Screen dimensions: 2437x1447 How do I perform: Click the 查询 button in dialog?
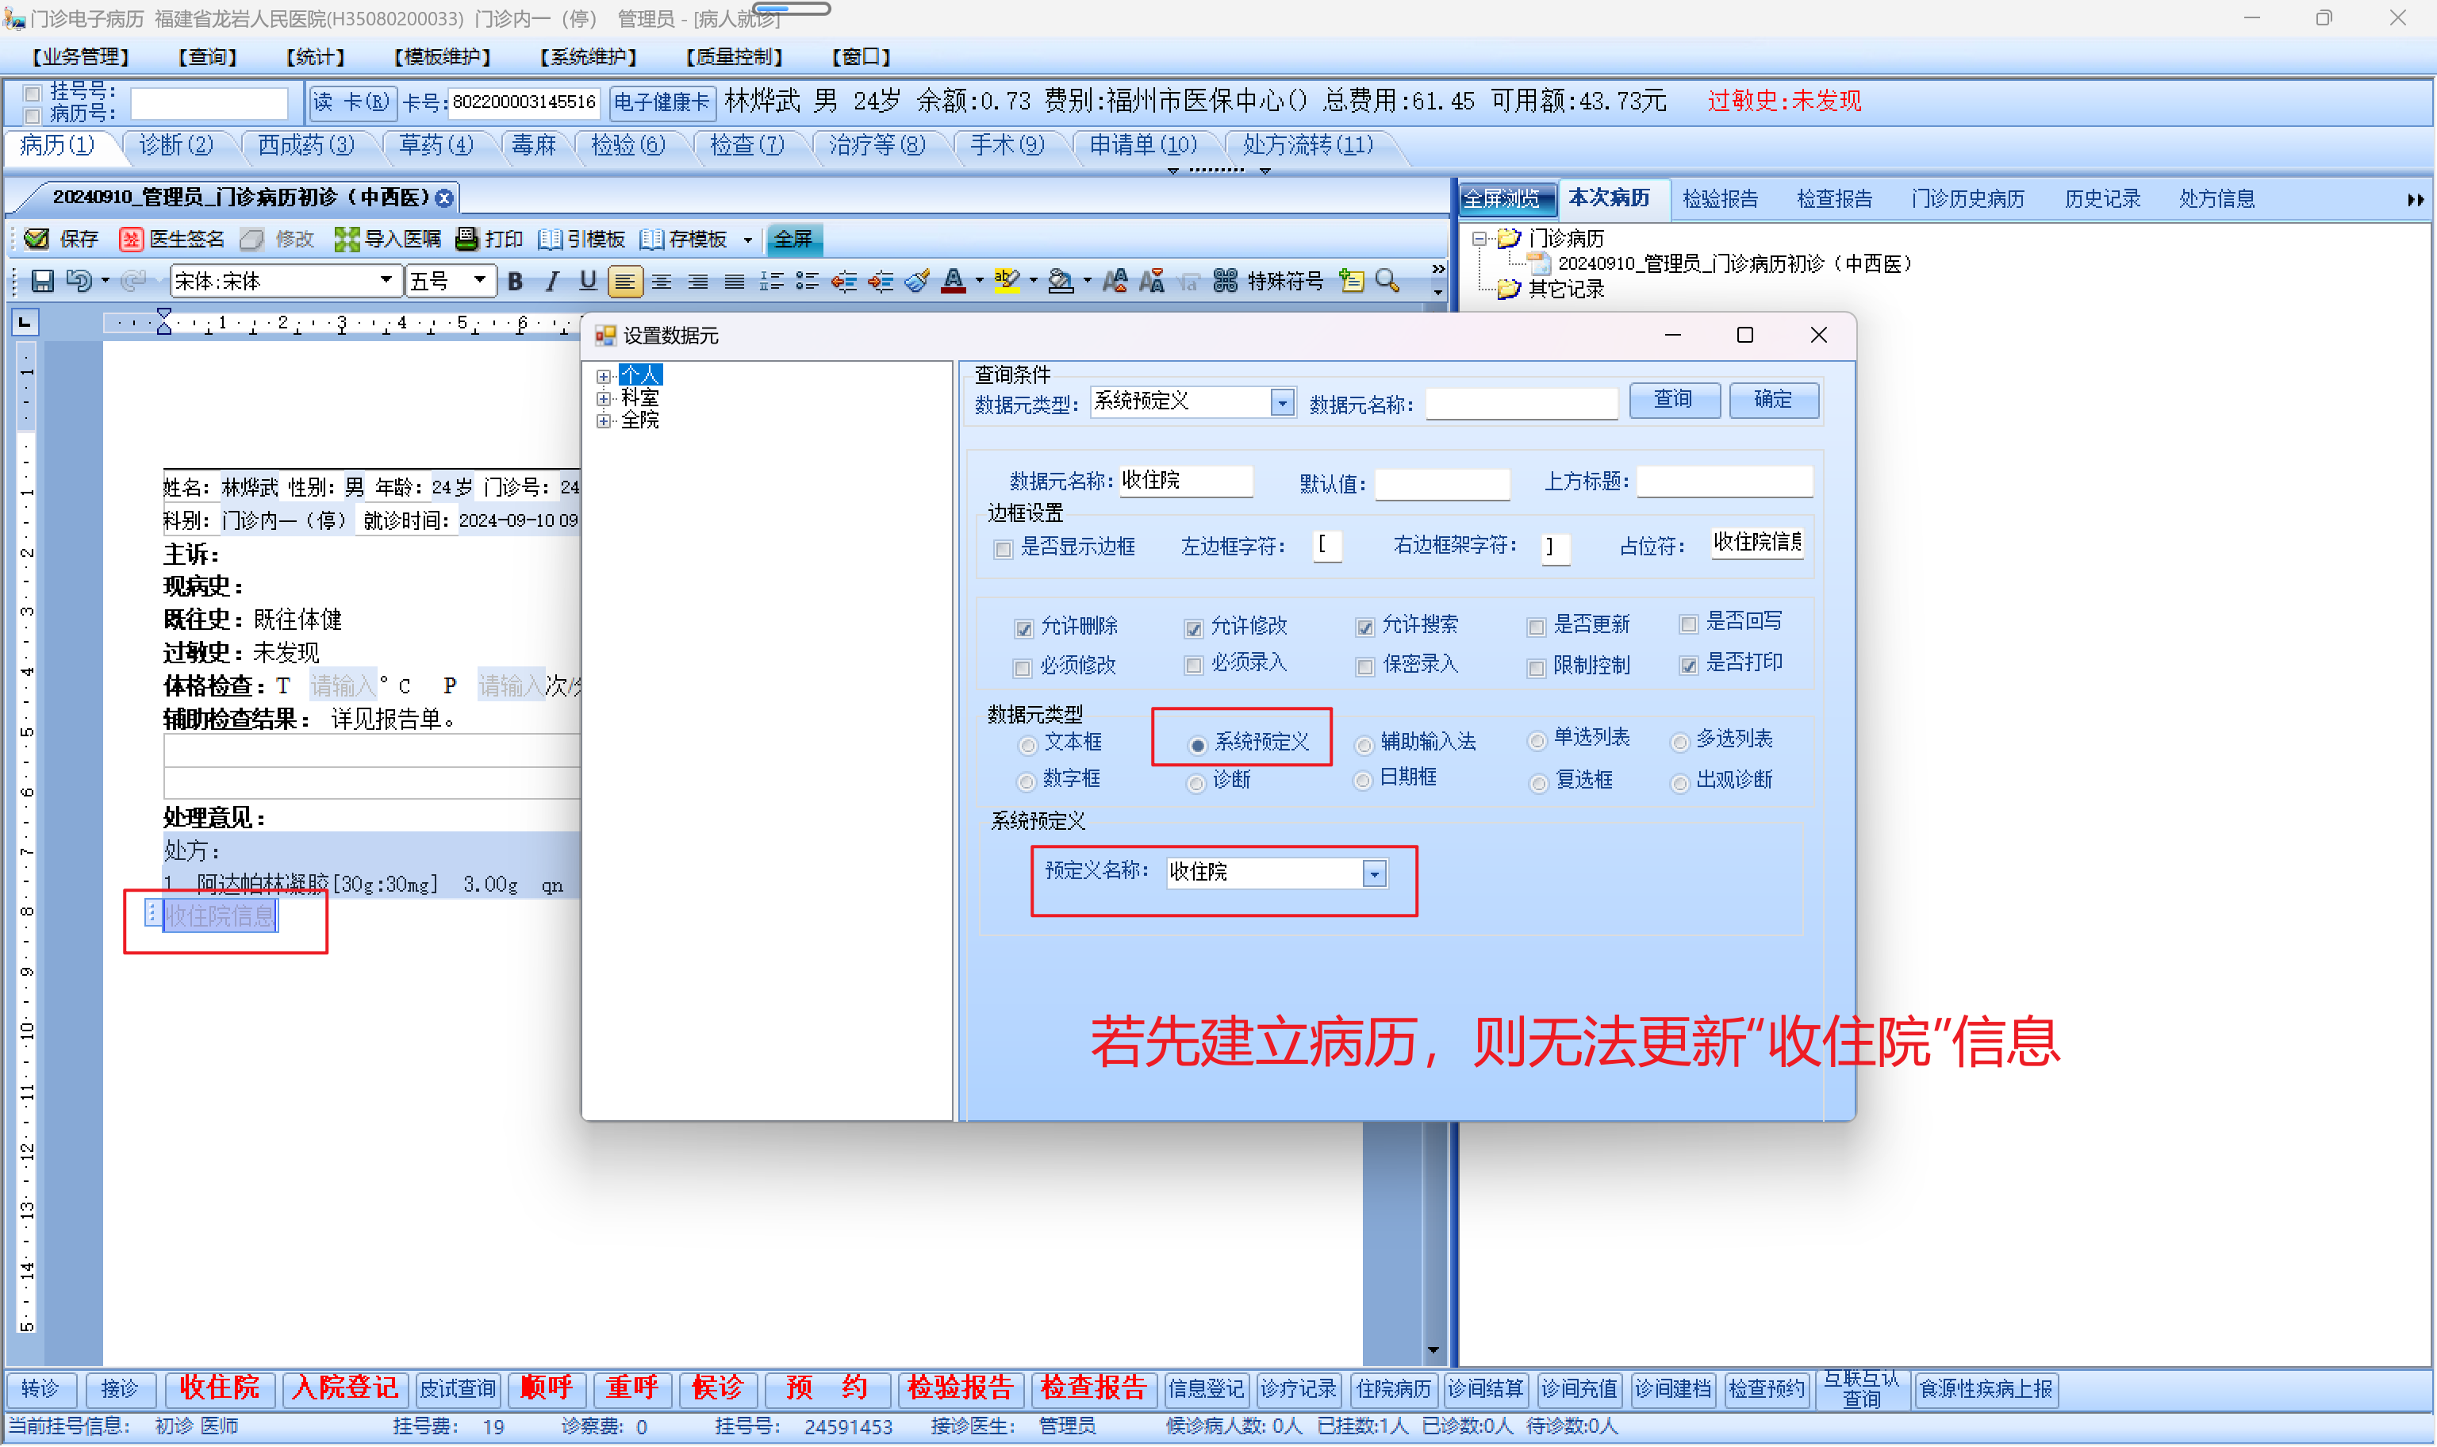[1674, 400]
